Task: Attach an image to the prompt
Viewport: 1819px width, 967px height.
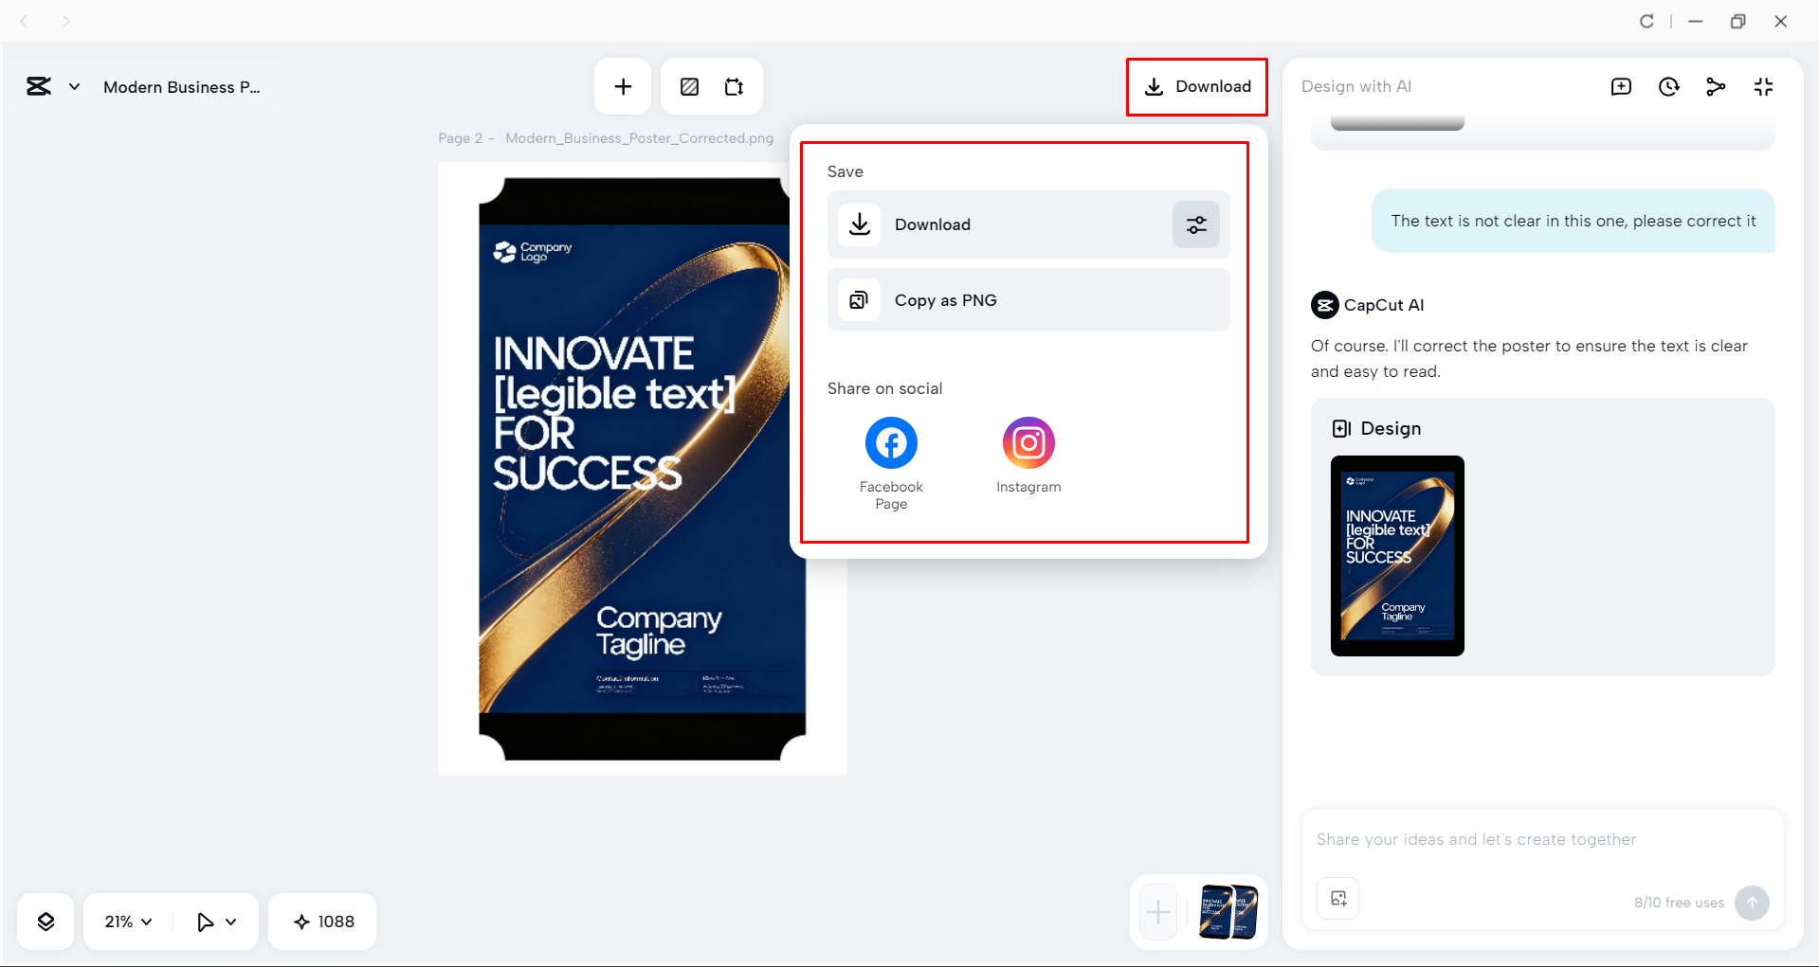Action: [1338, 899]
